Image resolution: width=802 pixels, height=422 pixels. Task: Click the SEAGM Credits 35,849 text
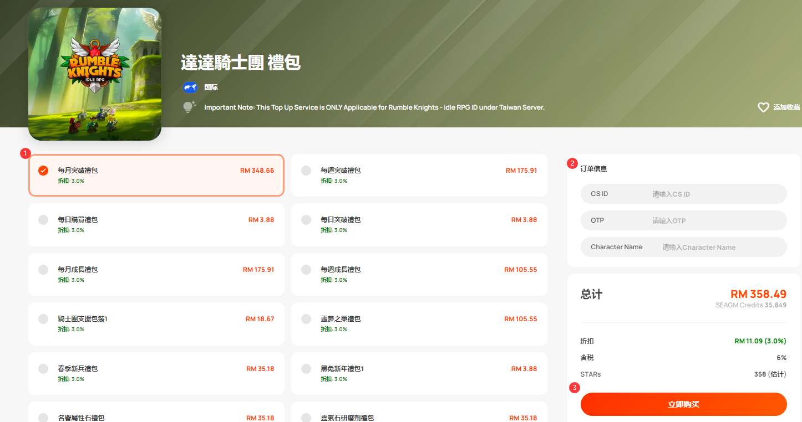point(751,305)
